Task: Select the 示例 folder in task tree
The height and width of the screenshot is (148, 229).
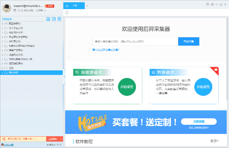Action: point(11,68)
